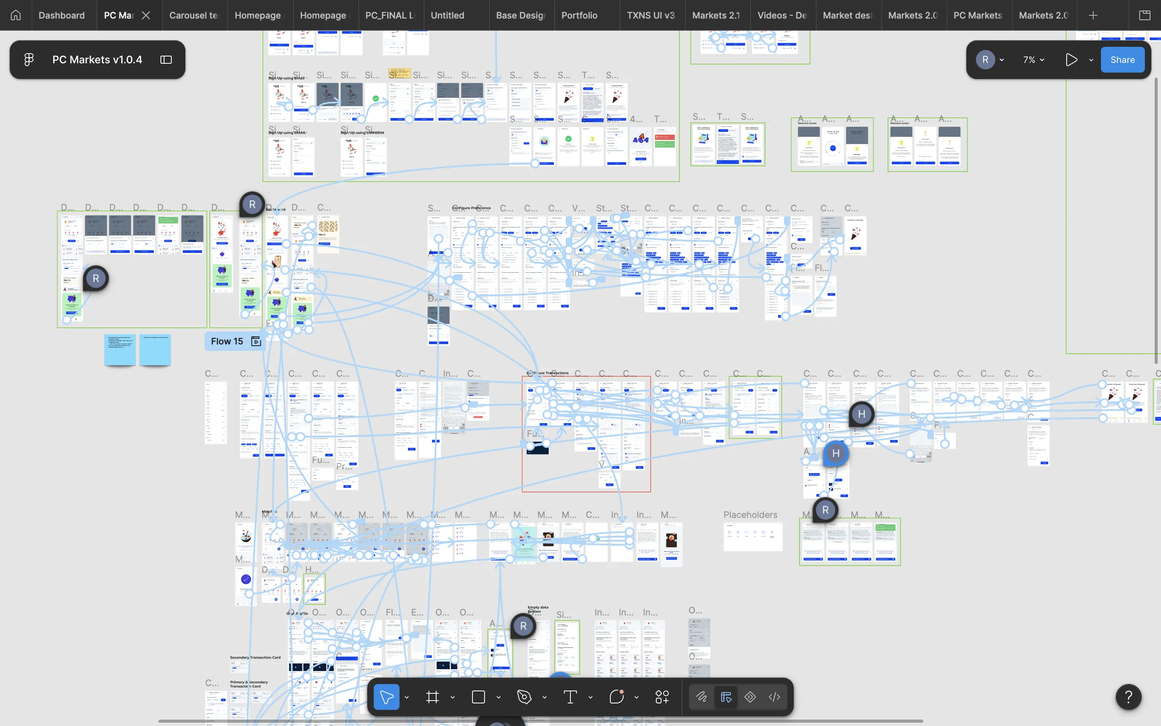Open the component assets diamond icon
This screenshot has height=726, width=1161.
point(750,697)
